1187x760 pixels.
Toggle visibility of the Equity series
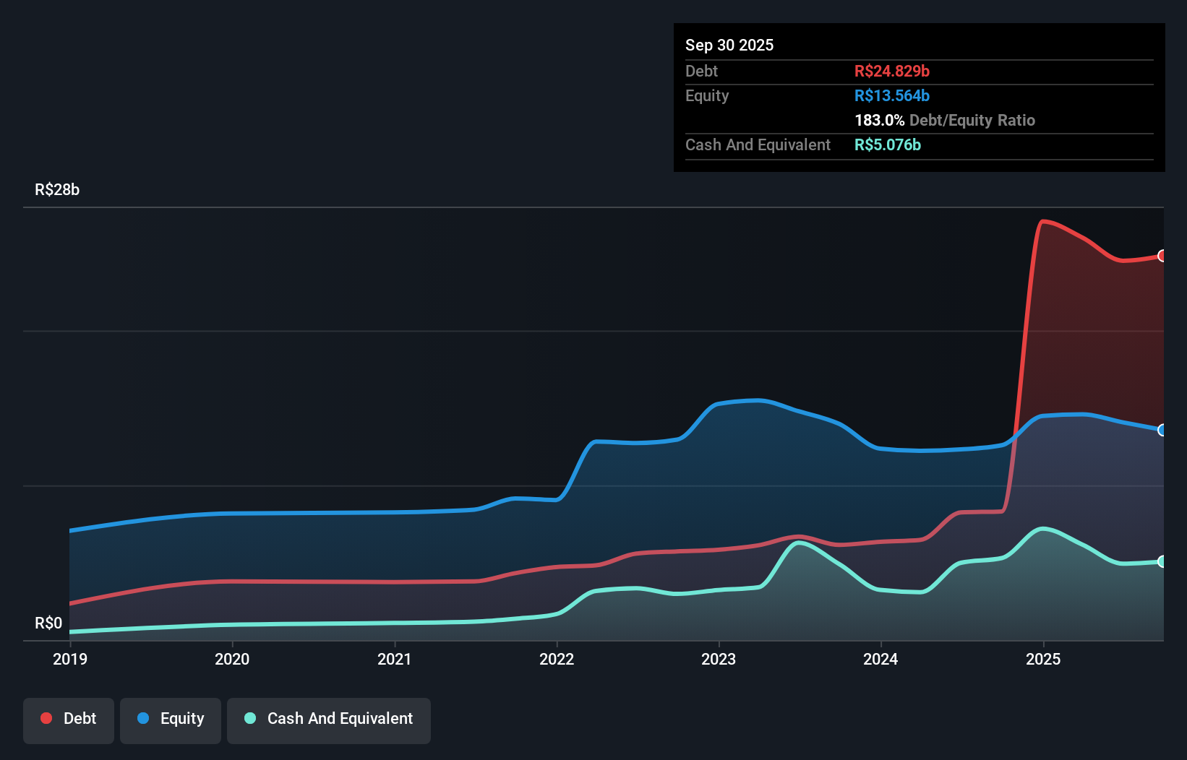(x=170, y=720)
